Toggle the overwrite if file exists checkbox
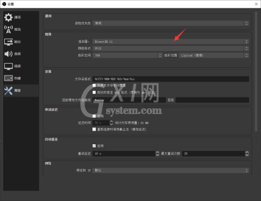This screenshot has width=261, height=201. click(x=94, y=85)
